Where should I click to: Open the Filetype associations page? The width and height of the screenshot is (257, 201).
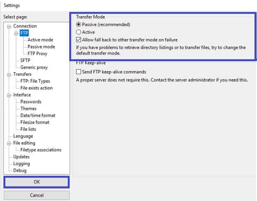(x=41, y=150)
